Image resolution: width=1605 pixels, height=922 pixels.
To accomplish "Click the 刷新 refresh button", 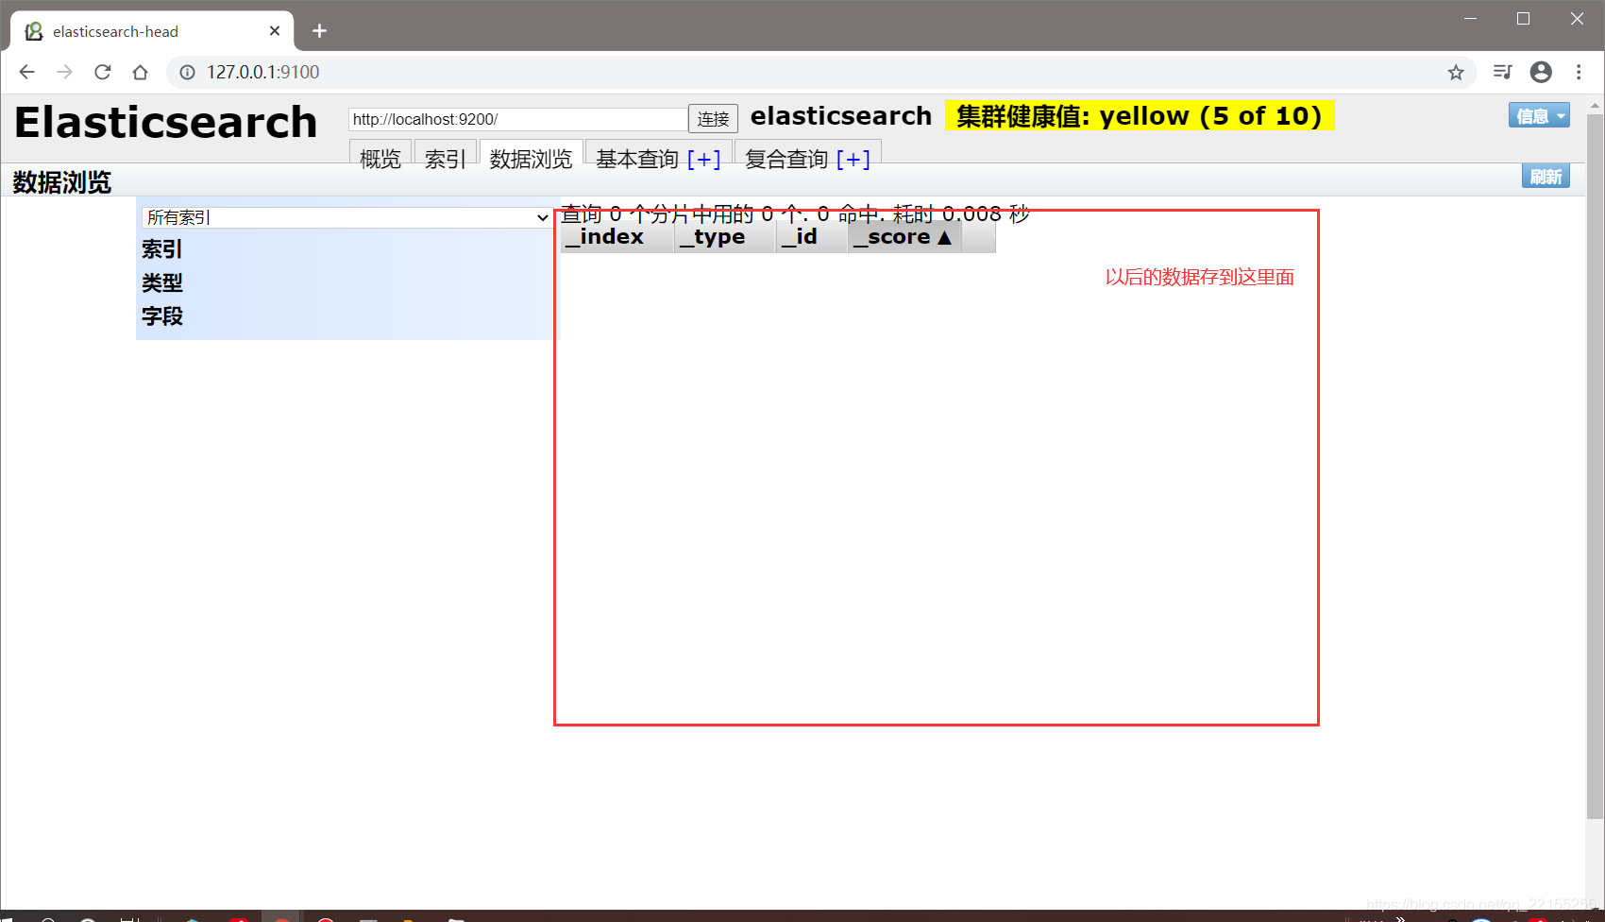I will point(1546,177).
